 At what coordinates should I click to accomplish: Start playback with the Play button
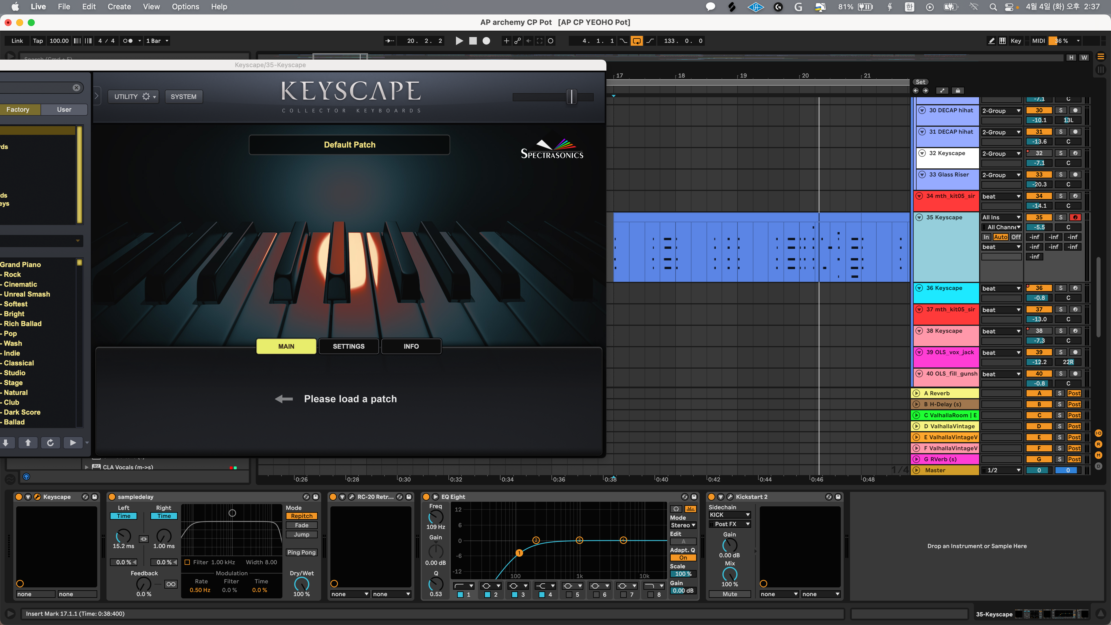pyautogui.click(x=459, y=41)
